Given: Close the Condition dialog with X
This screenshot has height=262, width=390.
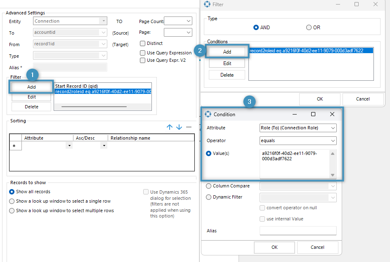Looking at the screenshot, I should pos(332,114).
